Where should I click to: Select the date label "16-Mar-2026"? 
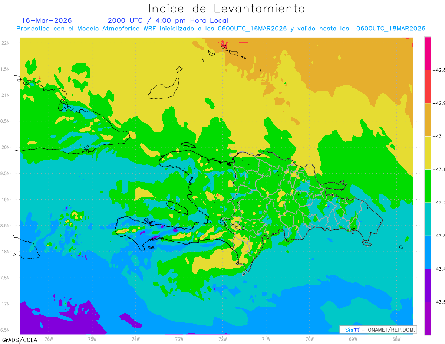click(47, 20)
